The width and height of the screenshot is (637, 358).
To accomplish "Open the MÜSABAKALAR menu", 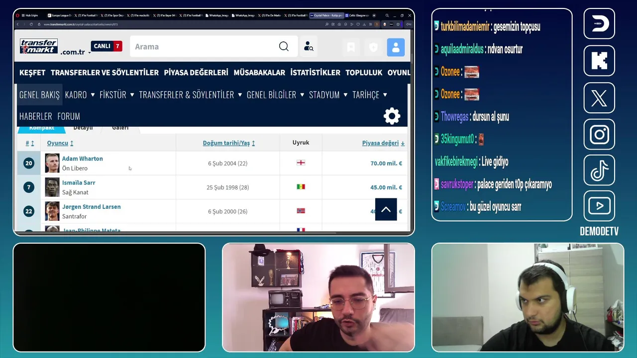I will pyautogui.click(x=259, y=73).
